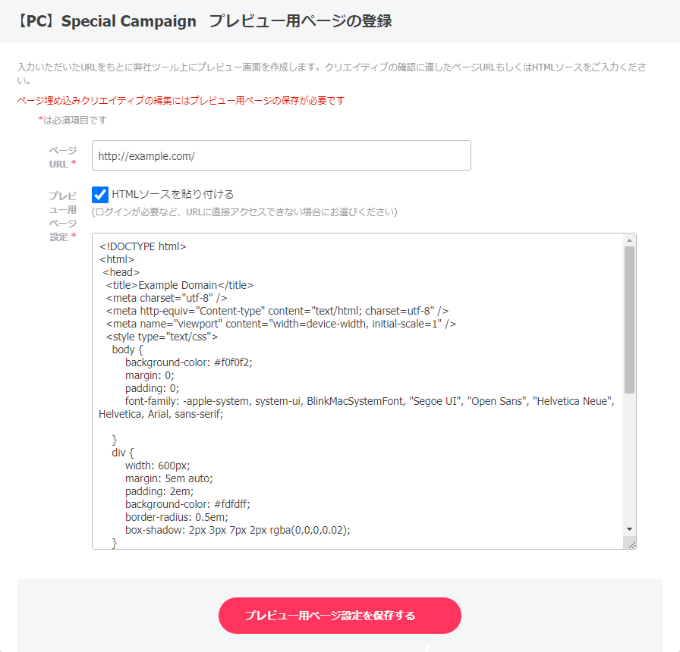Click the background-color: #f0f0f2 line
Screen dimensions: 680x652
click(x=188, y=362)
